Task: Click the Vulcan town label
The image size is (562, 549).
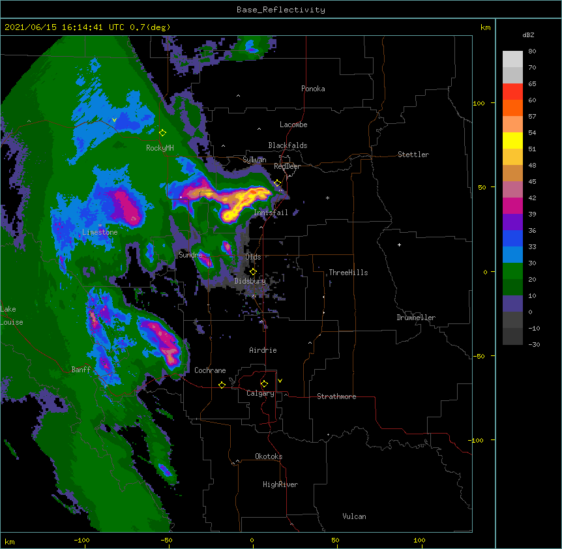Action: (x=354, y=516)
